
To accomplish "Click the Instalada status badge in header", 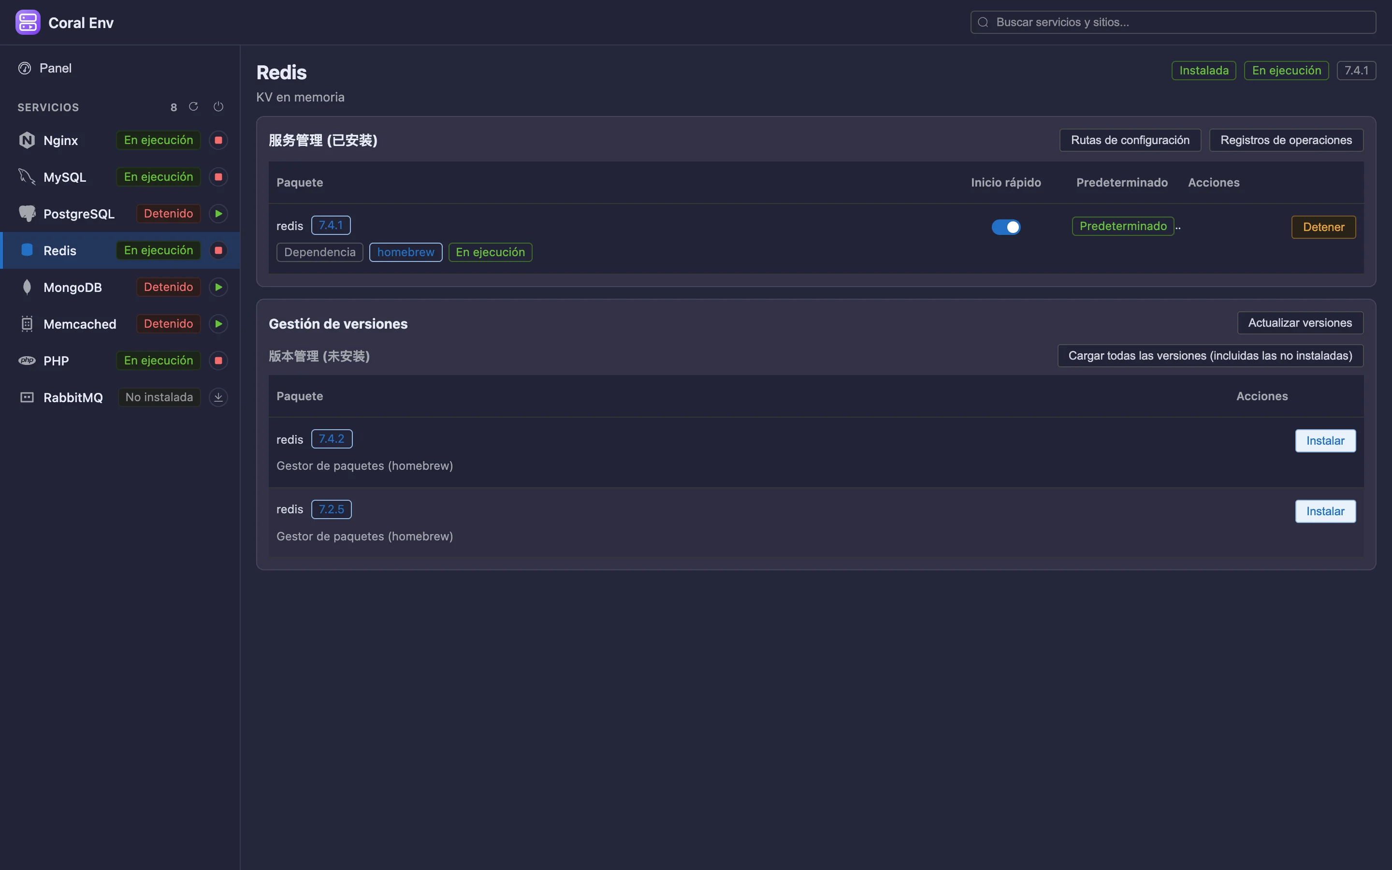I will click(x=1203, y=70).
